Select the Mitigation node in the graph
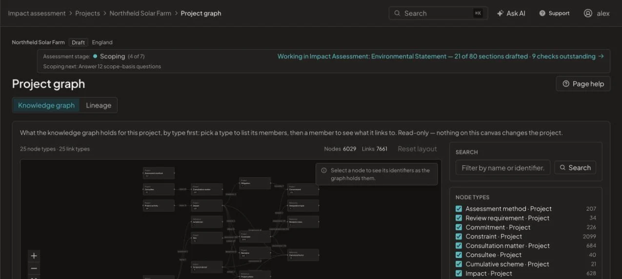Viewport: 622px width, 279px height. [x=255, y=183]
